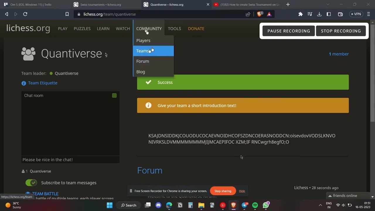Click STOP RECORDING button
Image resolution: width=375 pixels, height=211 pixels.
341,31
